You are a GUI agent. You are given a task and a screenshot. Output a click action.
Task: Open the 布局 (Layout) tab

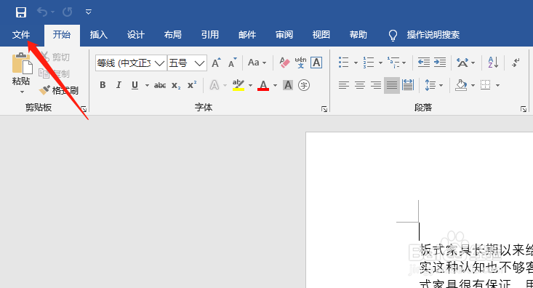172,35
